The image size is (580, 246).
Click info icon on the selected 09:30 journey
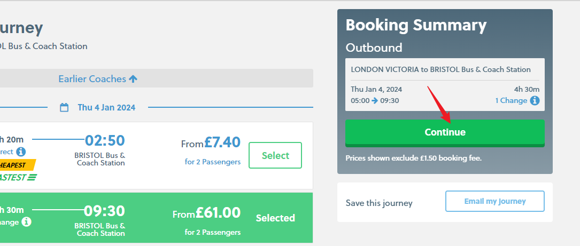click(x=26, y=221)
